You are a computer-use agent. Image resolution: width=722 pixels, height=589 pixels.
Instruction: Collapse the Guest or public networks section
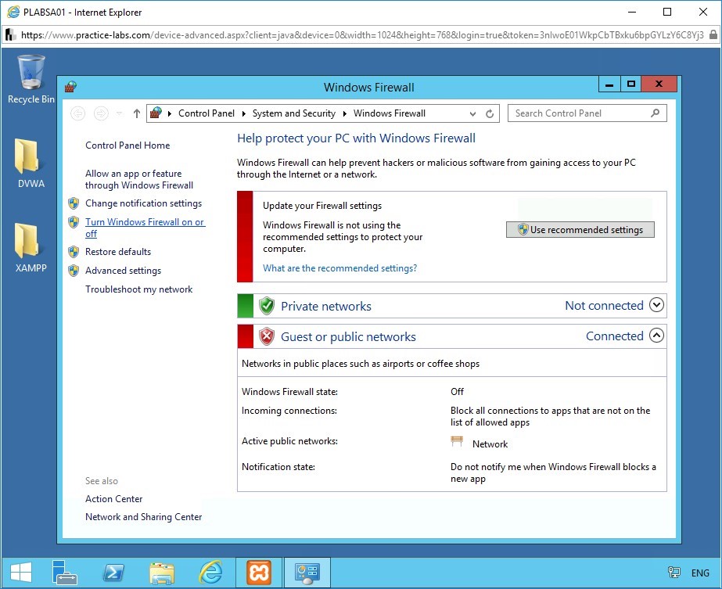(x=656, y=336)
